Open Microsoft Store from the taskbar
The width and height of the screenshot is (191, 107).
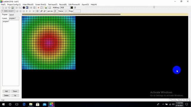tap(38, 104)
